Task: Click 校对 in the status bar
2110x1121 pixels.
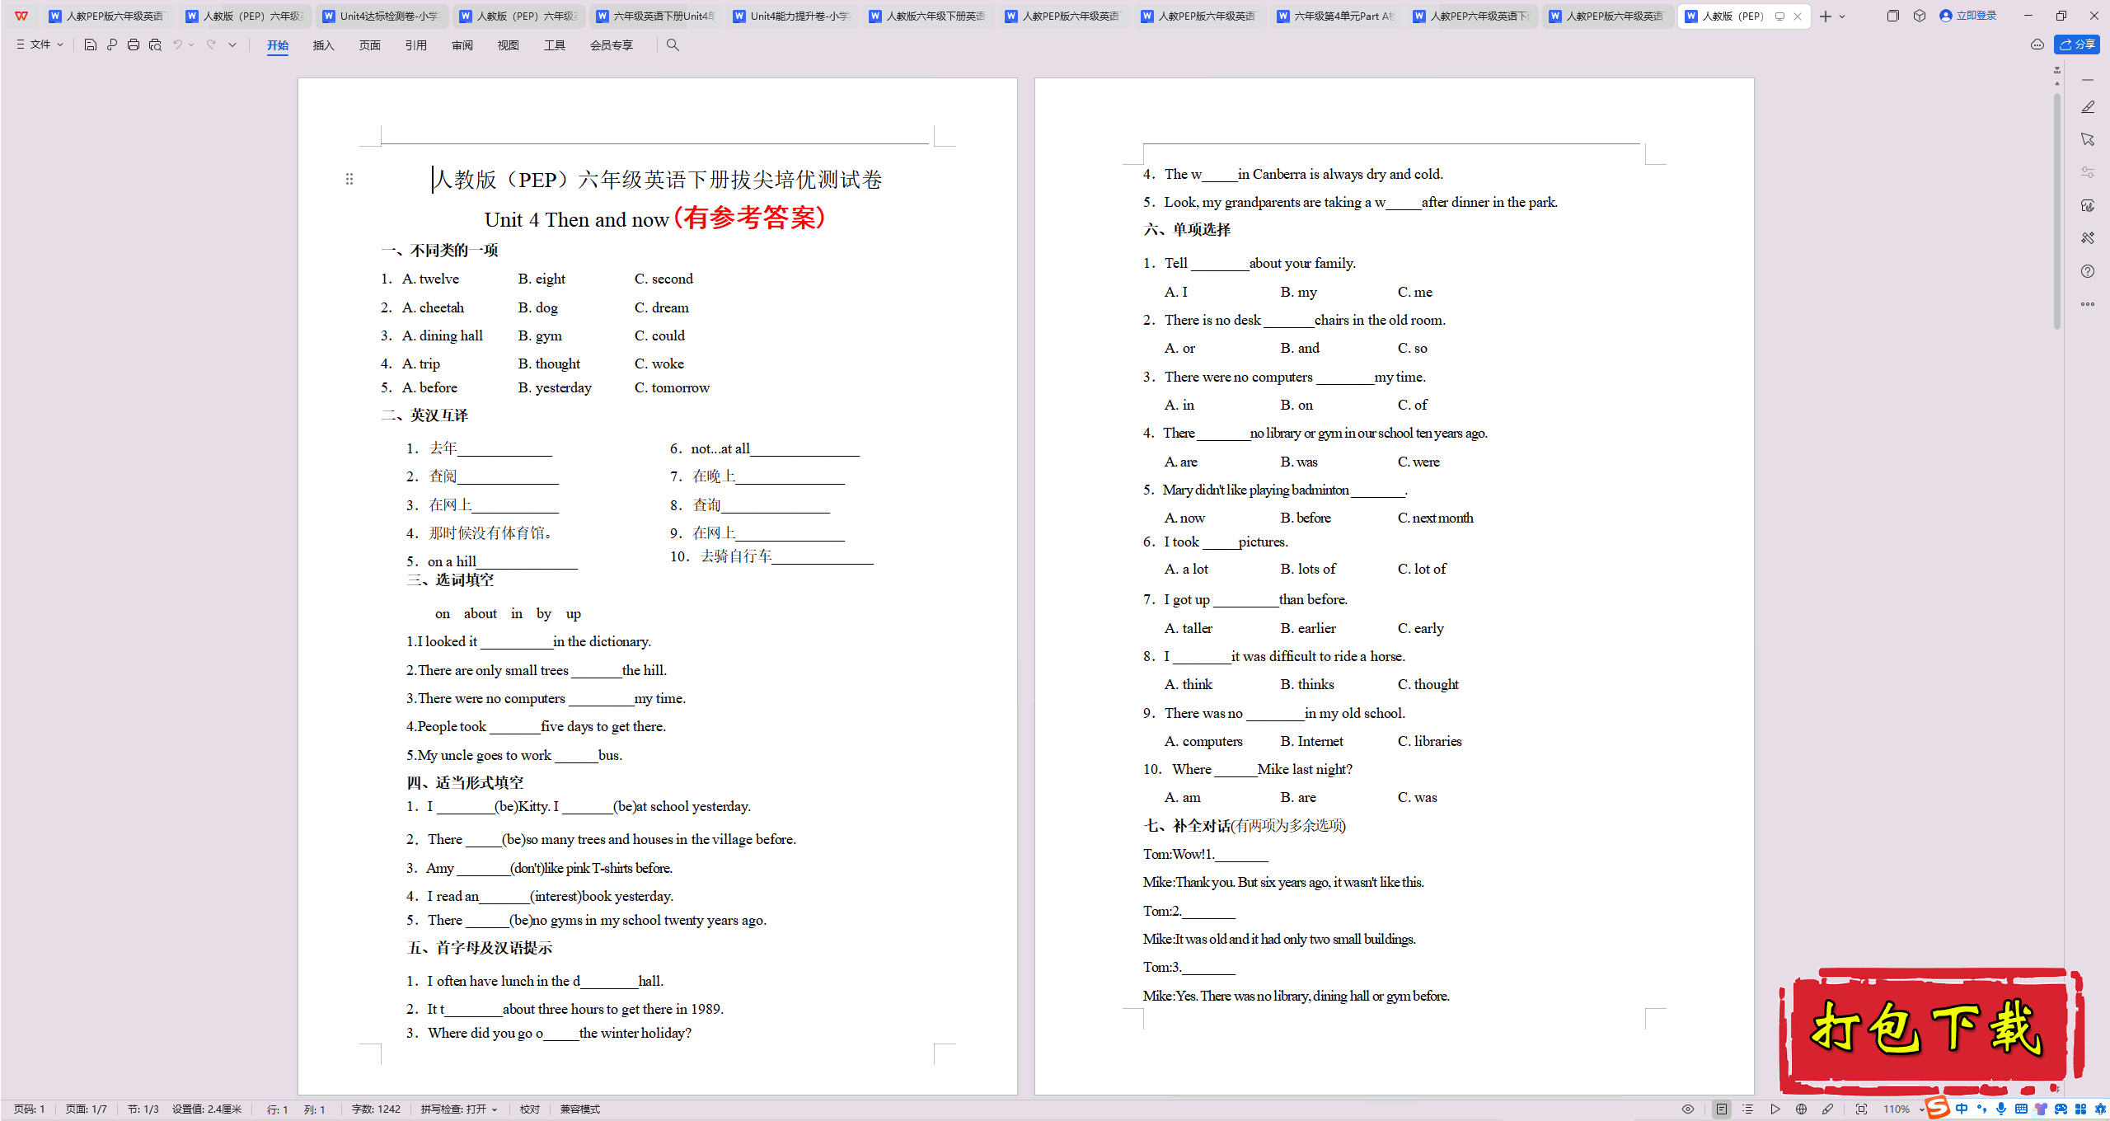Action: [x=530, y=1109]
